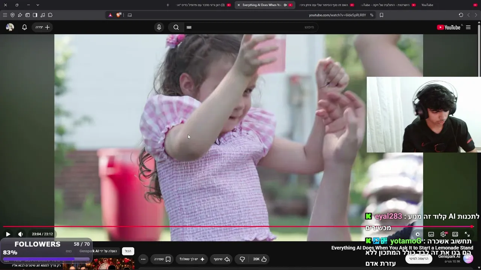Switch to the 'הישרטות - התולעת של ויקה' tab
Image resolution: width=481 pixels, height=270 pixels.
[x=388, y=5]
